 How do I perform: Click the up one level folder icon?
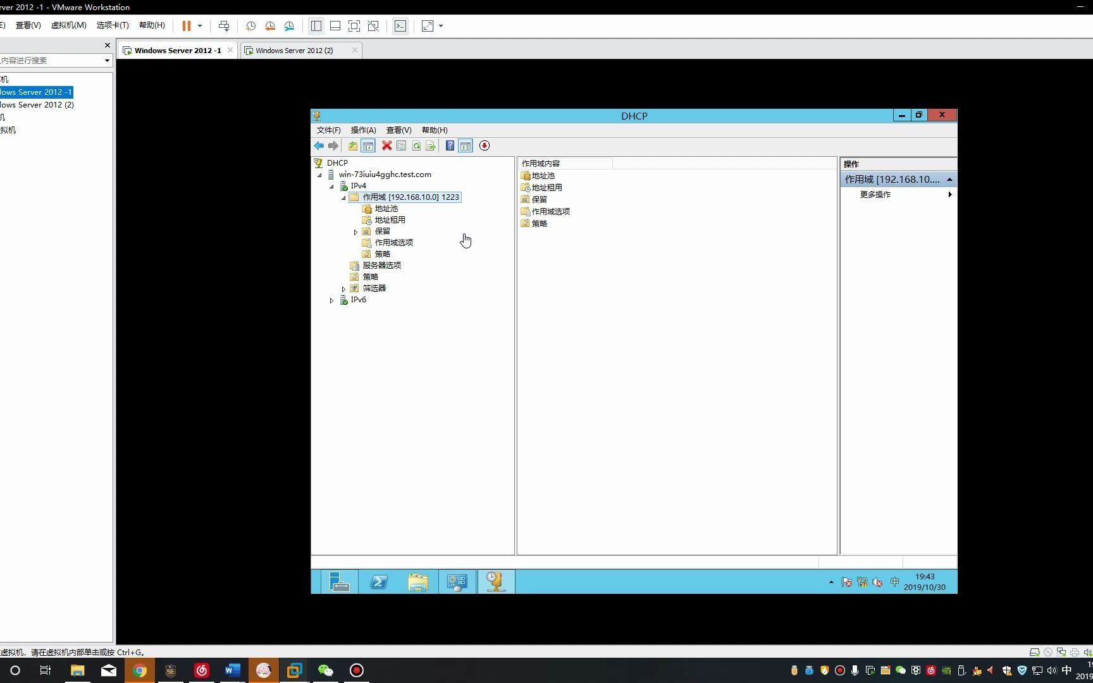353,146
